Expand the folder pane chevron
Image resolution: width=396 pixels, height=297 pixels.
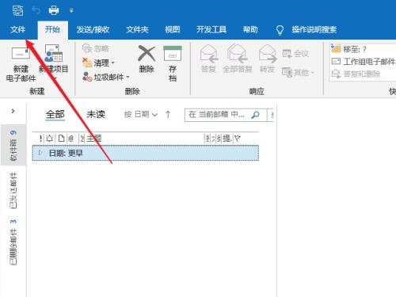coord(13,111)
